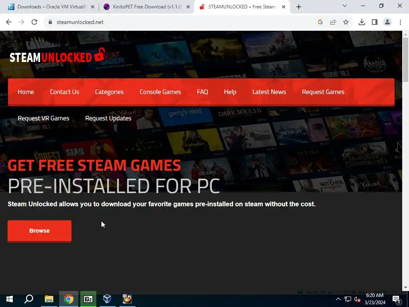The width and height of the screenshot is (409, 307).
Task: Click the padlock site info icon
Action: pos(50,22)
